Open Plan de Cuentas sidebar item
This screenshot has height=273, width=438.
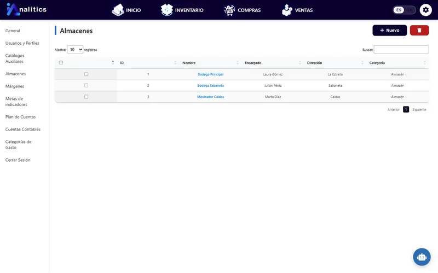coord(20,117)
